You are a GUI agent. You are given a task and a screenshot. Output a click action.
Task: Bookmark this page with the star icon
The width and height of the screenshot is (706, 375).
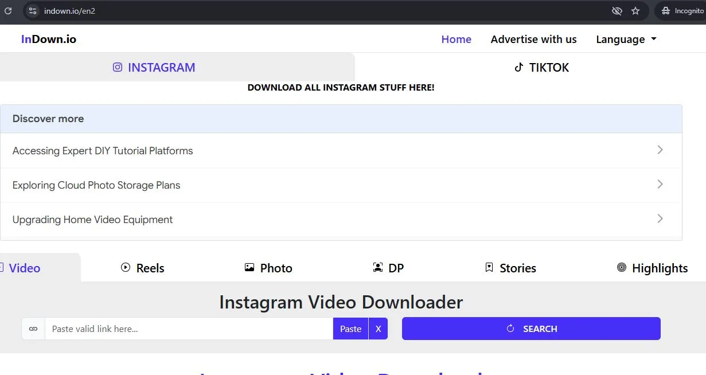pyautogui.click(x=635, y=11)
